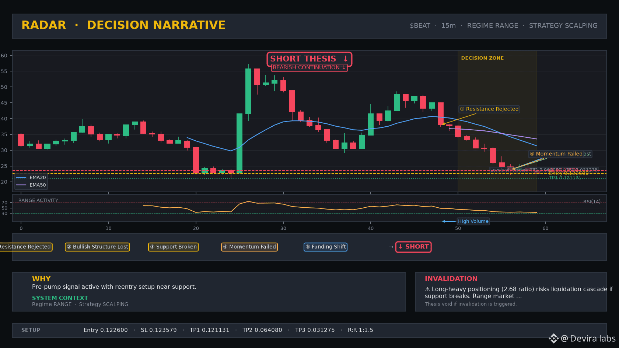Click the x-axis tick labeled 30
Screen dimensions: 619x348
pyautogui.click(x=283, y=228)
